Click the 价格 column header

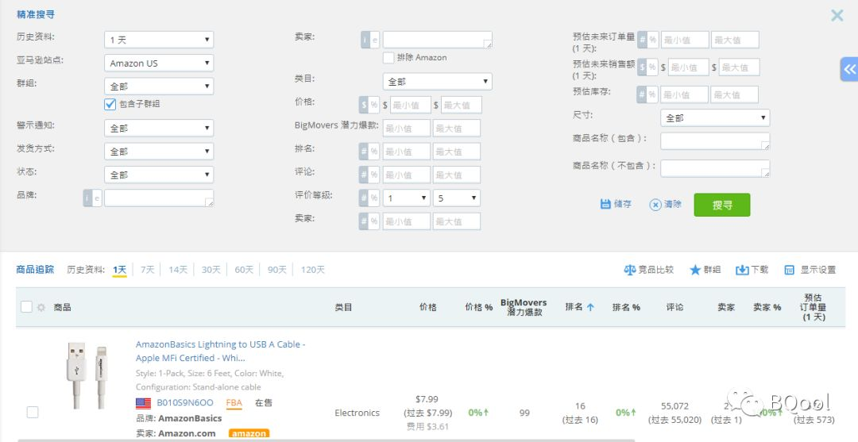(x=428, y=307)
